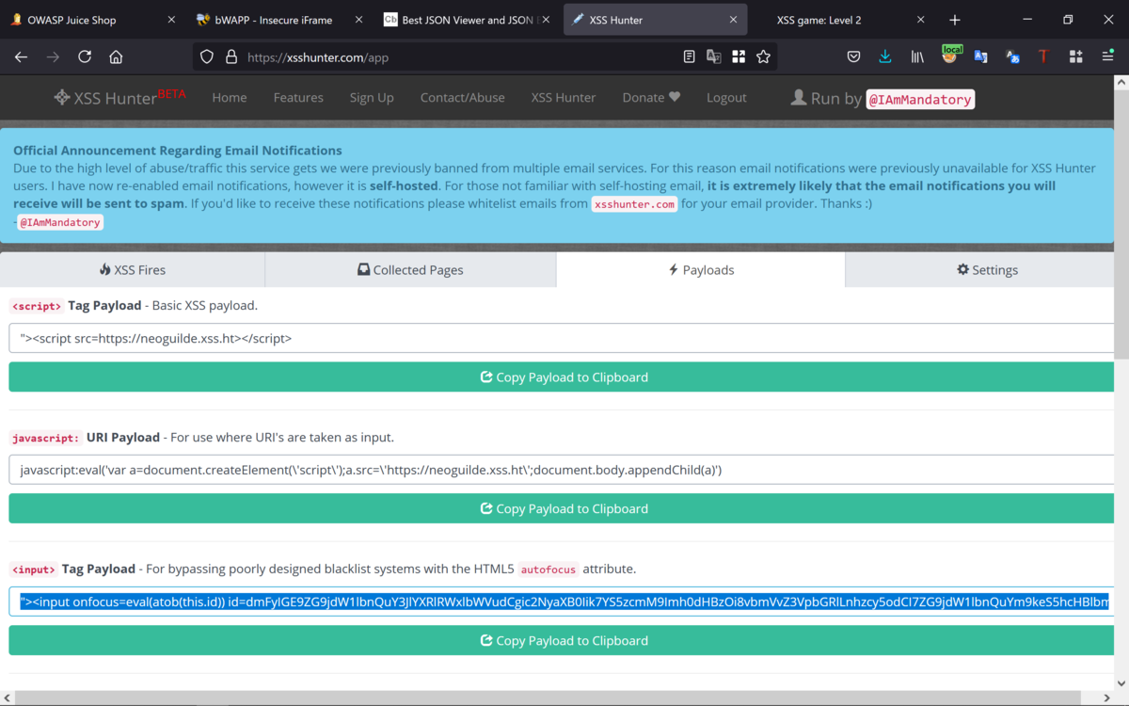
Task: Open @IAmMandatory link in the header
Action: click(920, 98)
